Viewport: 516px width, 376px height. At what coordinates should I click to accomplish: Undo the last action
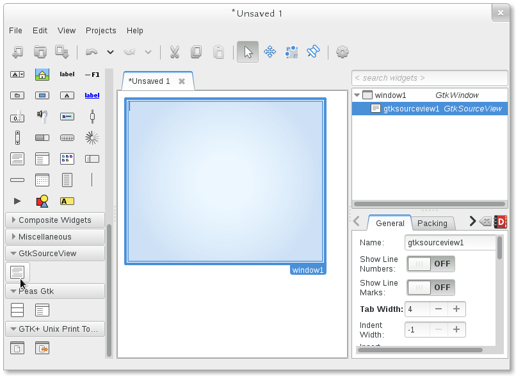tap(92, 52)
